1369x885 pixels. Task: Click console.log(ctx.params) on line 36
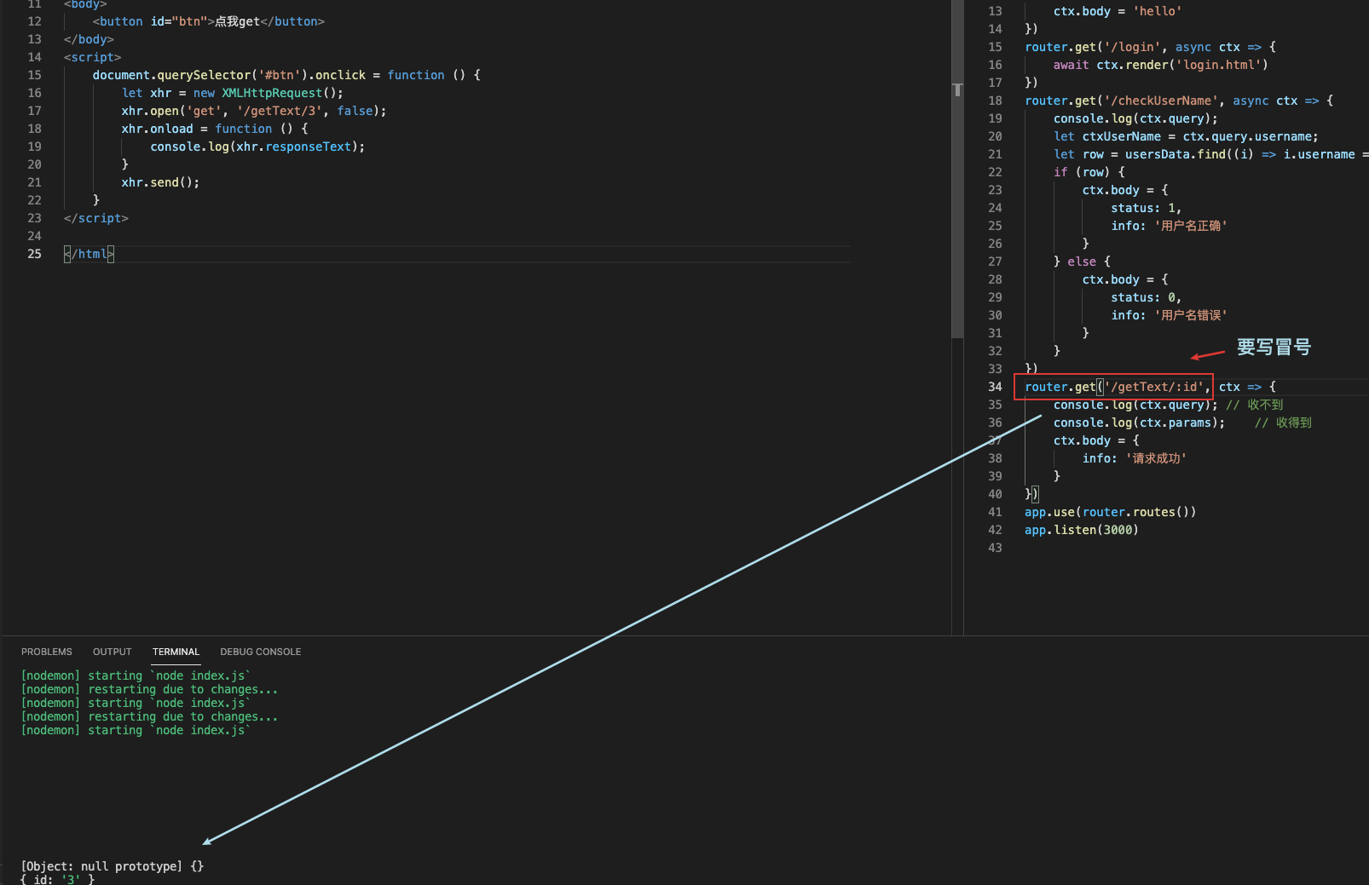[x=1139, y=422]
